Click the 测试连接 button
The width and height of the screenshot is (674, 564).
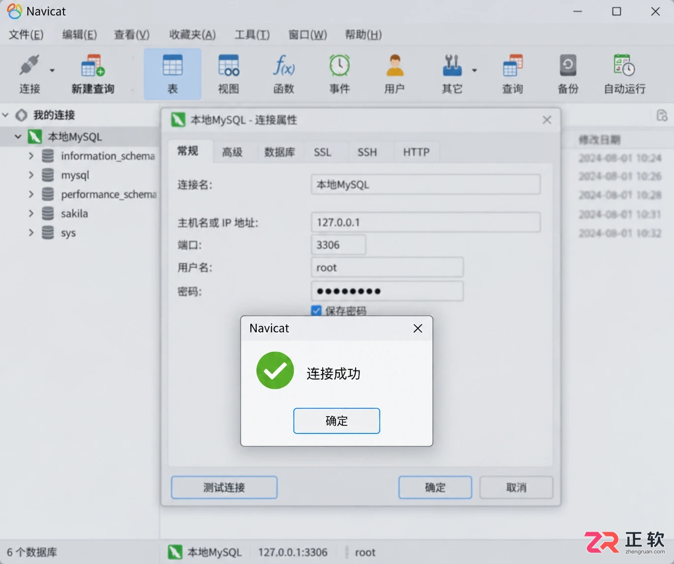(224, 487)
